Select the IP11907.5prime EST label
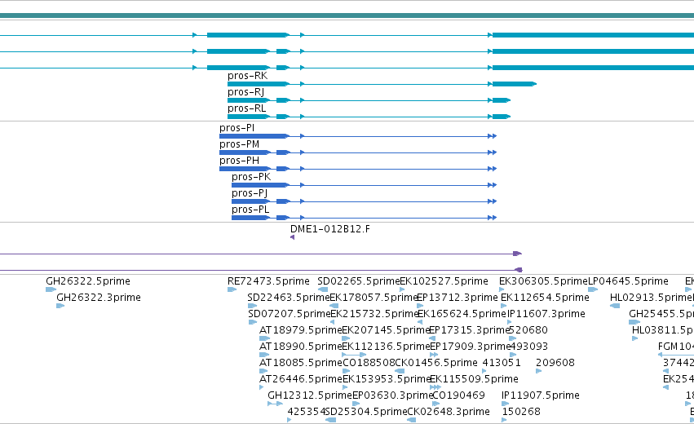This screenshot has height=424, width=694. [541, 395]
